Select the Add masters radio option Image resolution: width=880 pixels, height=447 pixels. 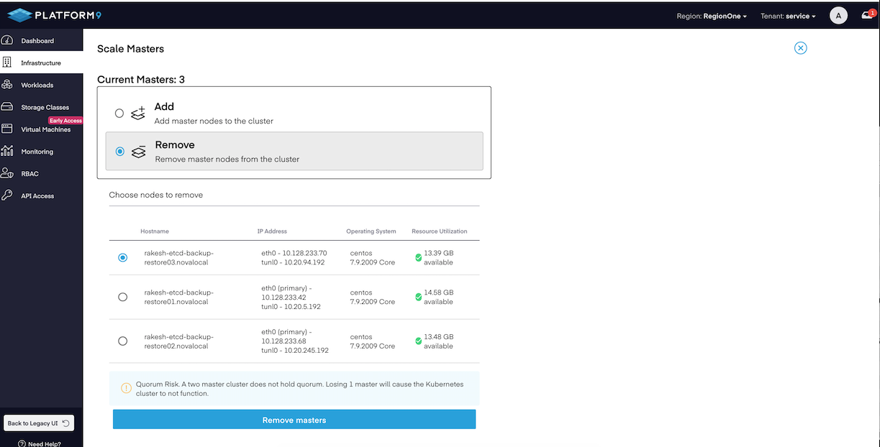[x=119, y=114]
